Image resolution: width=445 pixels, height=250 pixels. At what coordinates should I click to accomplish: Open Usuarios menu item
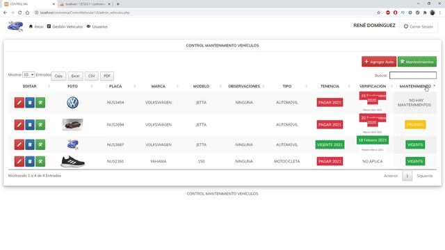[x=97, y=26]
